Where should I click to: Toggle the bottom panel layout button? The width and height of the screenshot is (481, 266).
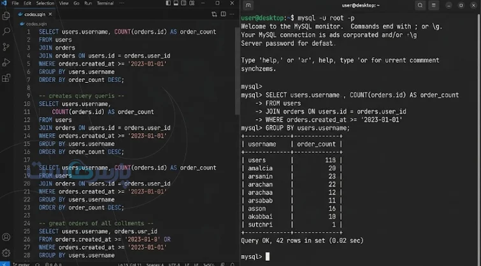pos(176,3)
